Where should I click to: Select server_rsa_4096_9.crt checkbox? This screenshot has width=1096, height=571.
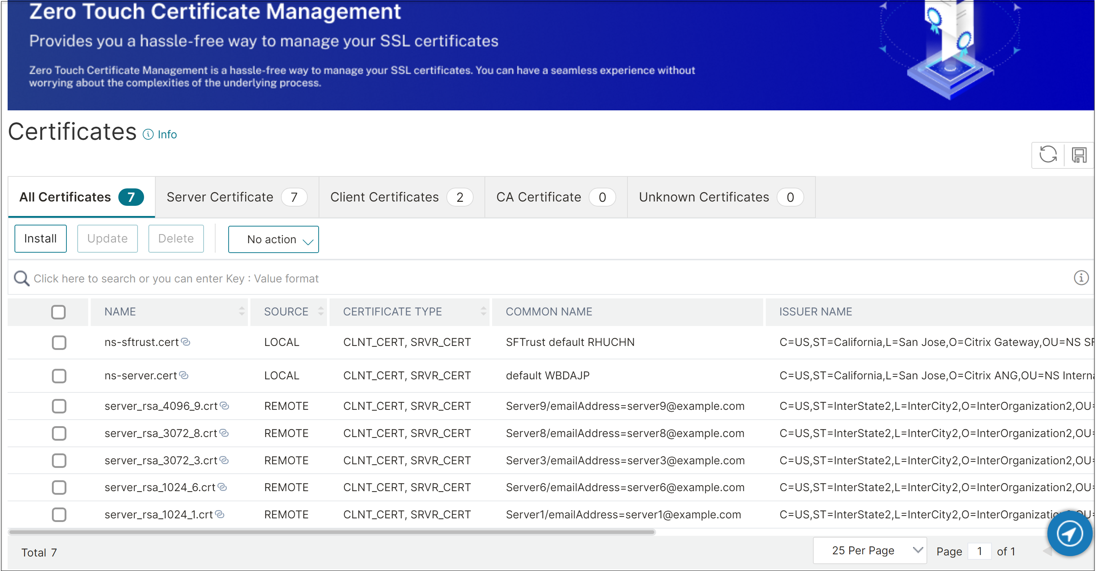[59, 406]
